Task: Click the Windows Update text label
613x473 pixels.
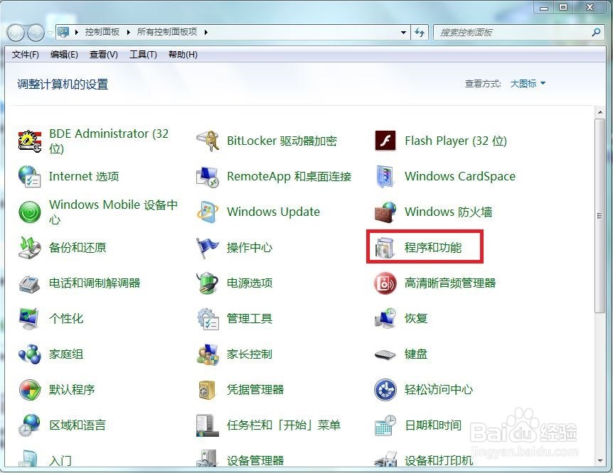Action: [x=273, y=212]
